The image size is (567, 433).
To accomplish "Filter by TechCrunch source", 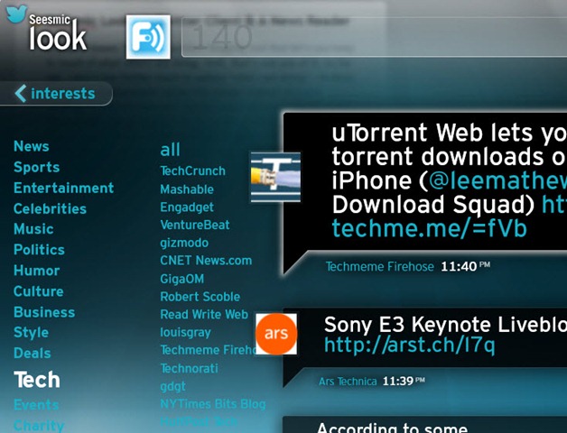I will click(x=192, y=171).
